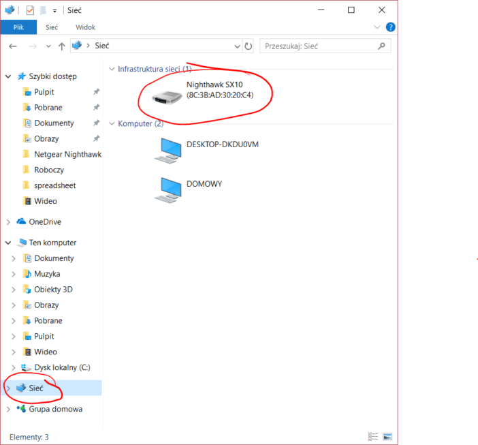Click the Properties quick access toolbar icon
The image size is (478, 445).
(30, 10)
